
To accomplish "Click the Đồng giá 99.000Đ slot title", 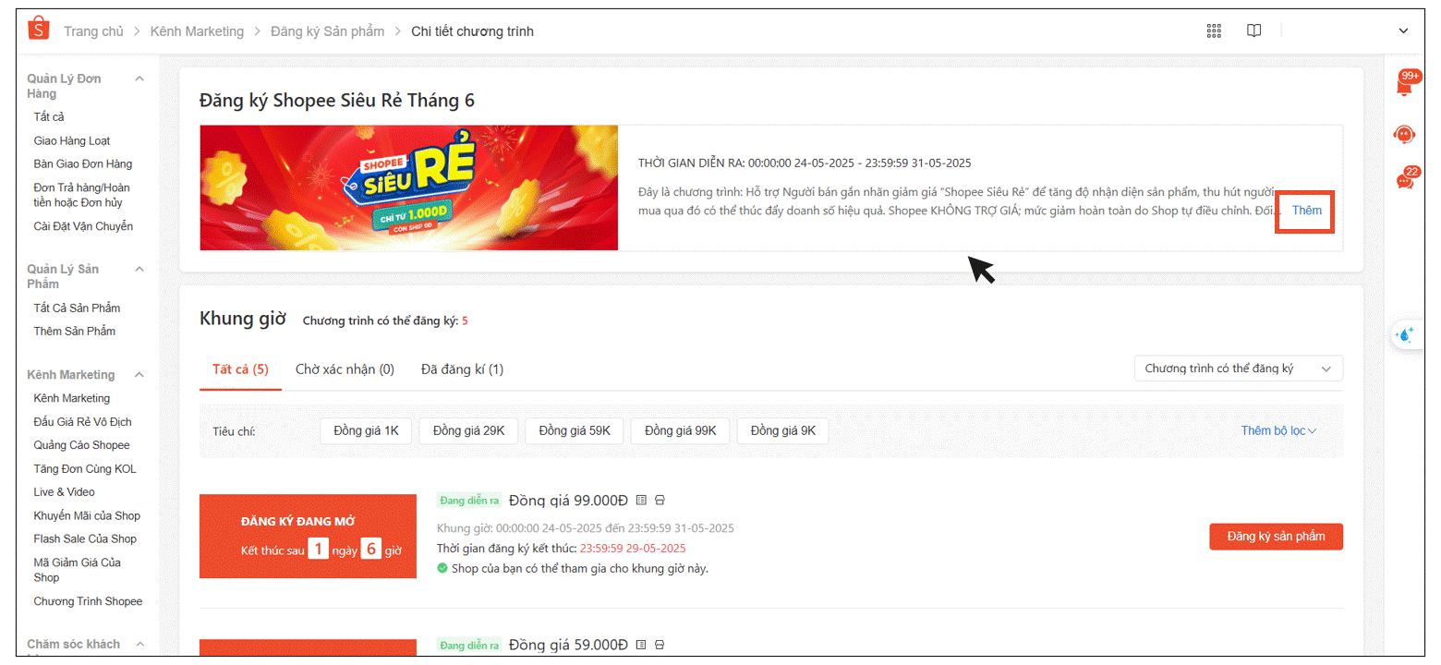I will tap(568, 500).
